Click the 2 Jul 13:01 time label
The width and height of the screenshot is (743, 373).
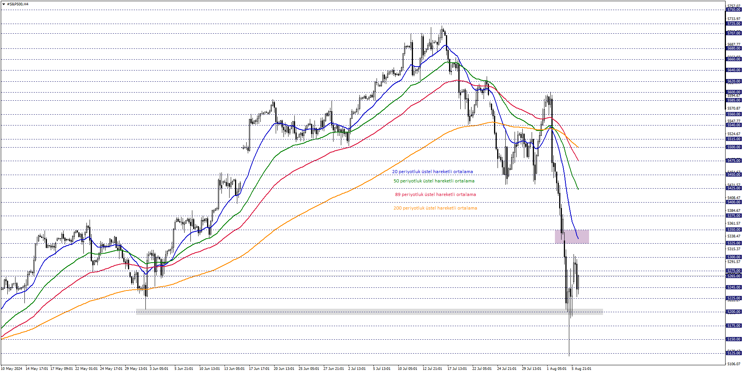pos(357,369)
